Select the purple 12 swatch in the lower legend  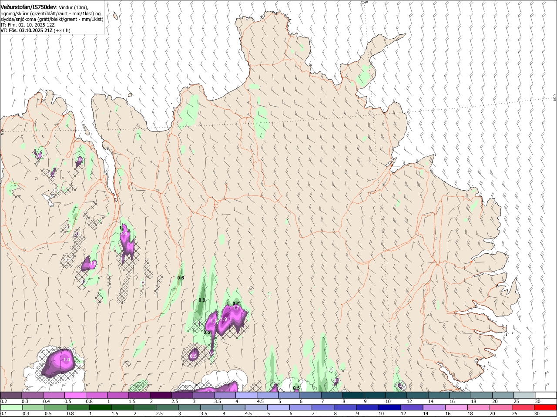[411, 407]
